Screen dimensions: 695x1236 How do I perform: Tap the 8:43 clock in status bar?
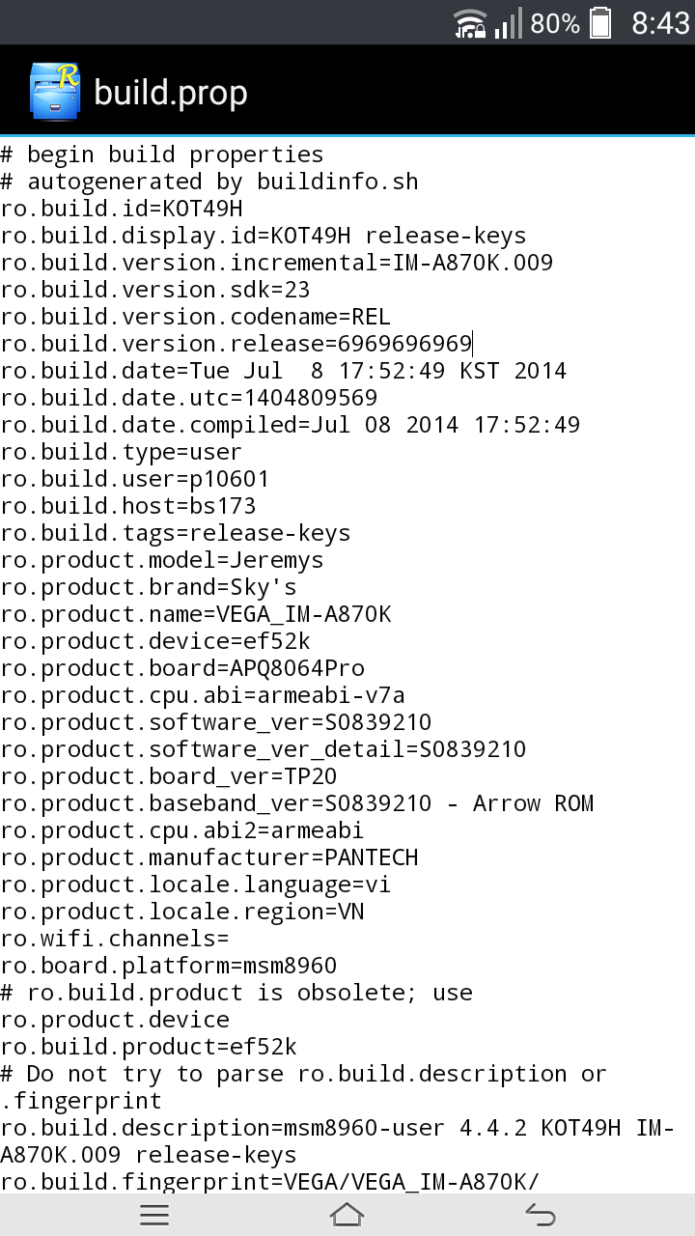click(x=660, y=23)
